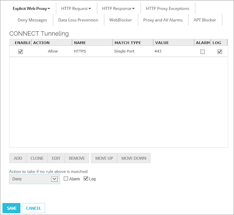This screenshot has width=234, height=215.
Task: Click the Allow action cell
Action: pyautogui.click(x=52, y=51)
